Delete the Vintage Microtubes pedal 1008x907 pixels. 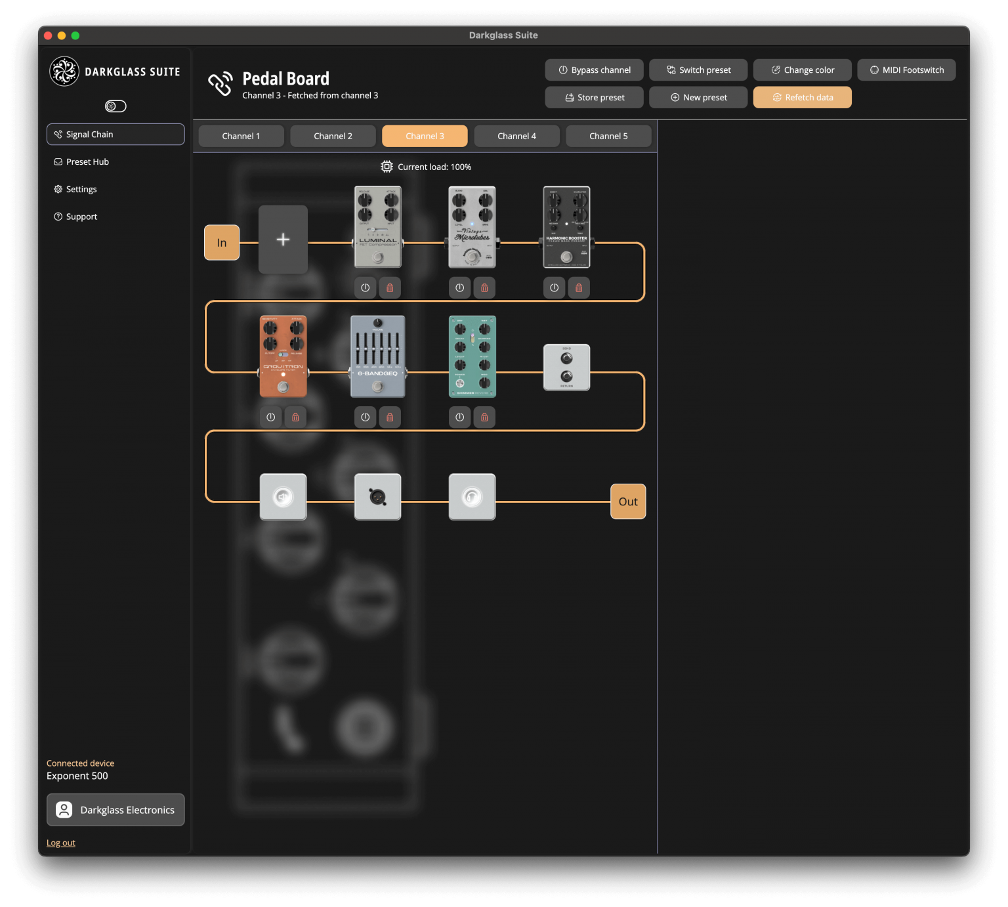coord(484,287)
